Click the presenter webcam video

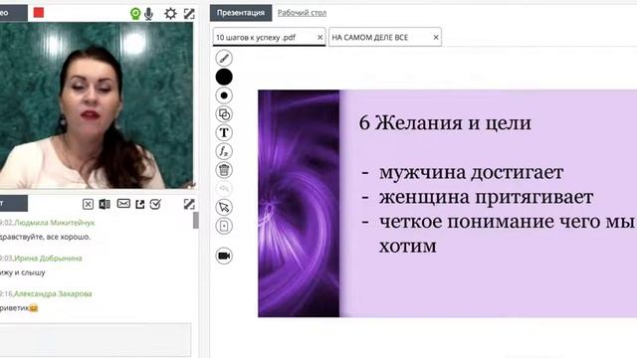(x=97, y=105)
